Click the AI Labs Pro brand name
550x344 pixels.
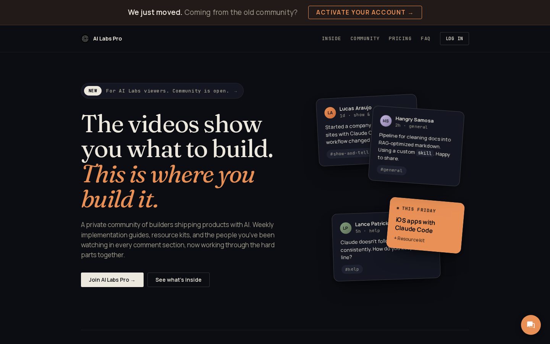click(108, 39)
